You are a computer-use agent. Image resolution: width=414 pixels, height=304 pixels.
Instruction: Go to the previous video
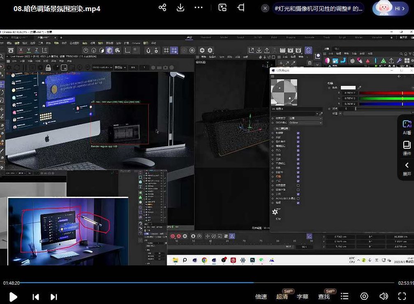36,297
